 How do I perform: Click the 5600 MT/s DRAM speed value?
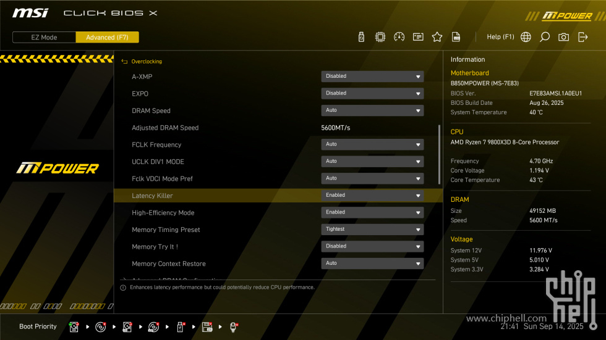coord(544,220)
